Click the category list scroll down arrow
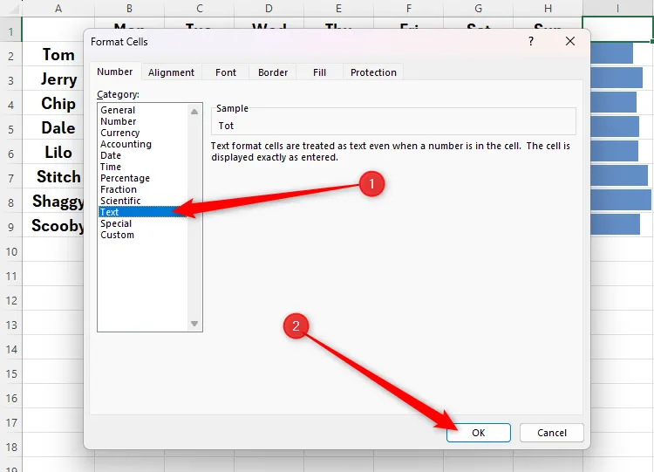This screenshot has width=654, height=472. coord(195,324)
